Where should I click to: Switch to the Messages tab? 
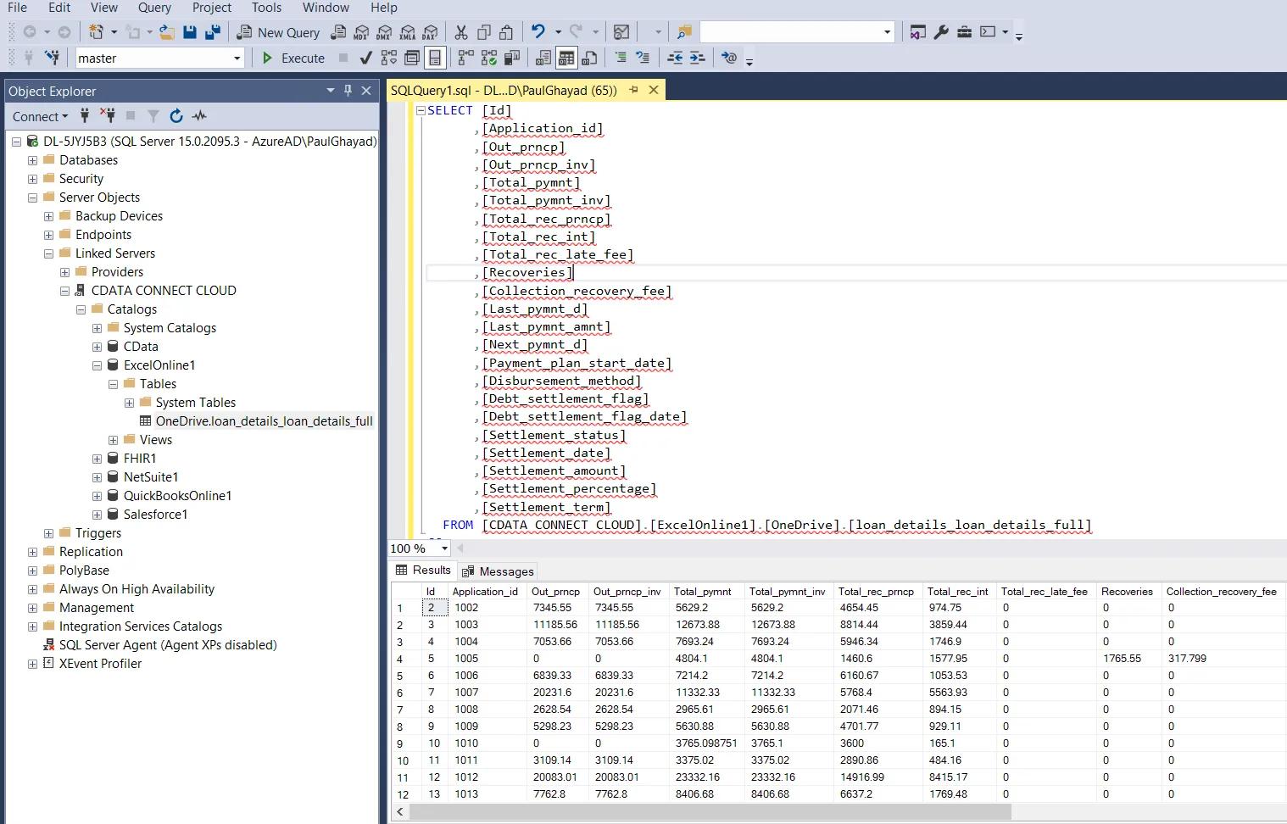click(499, 571)
